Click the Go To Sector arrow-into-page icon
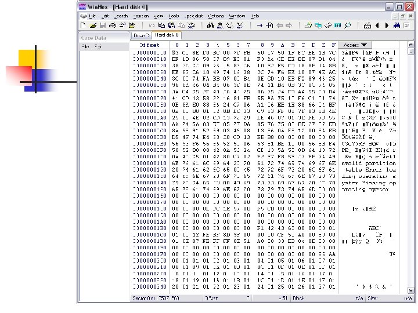 (269, 26)
